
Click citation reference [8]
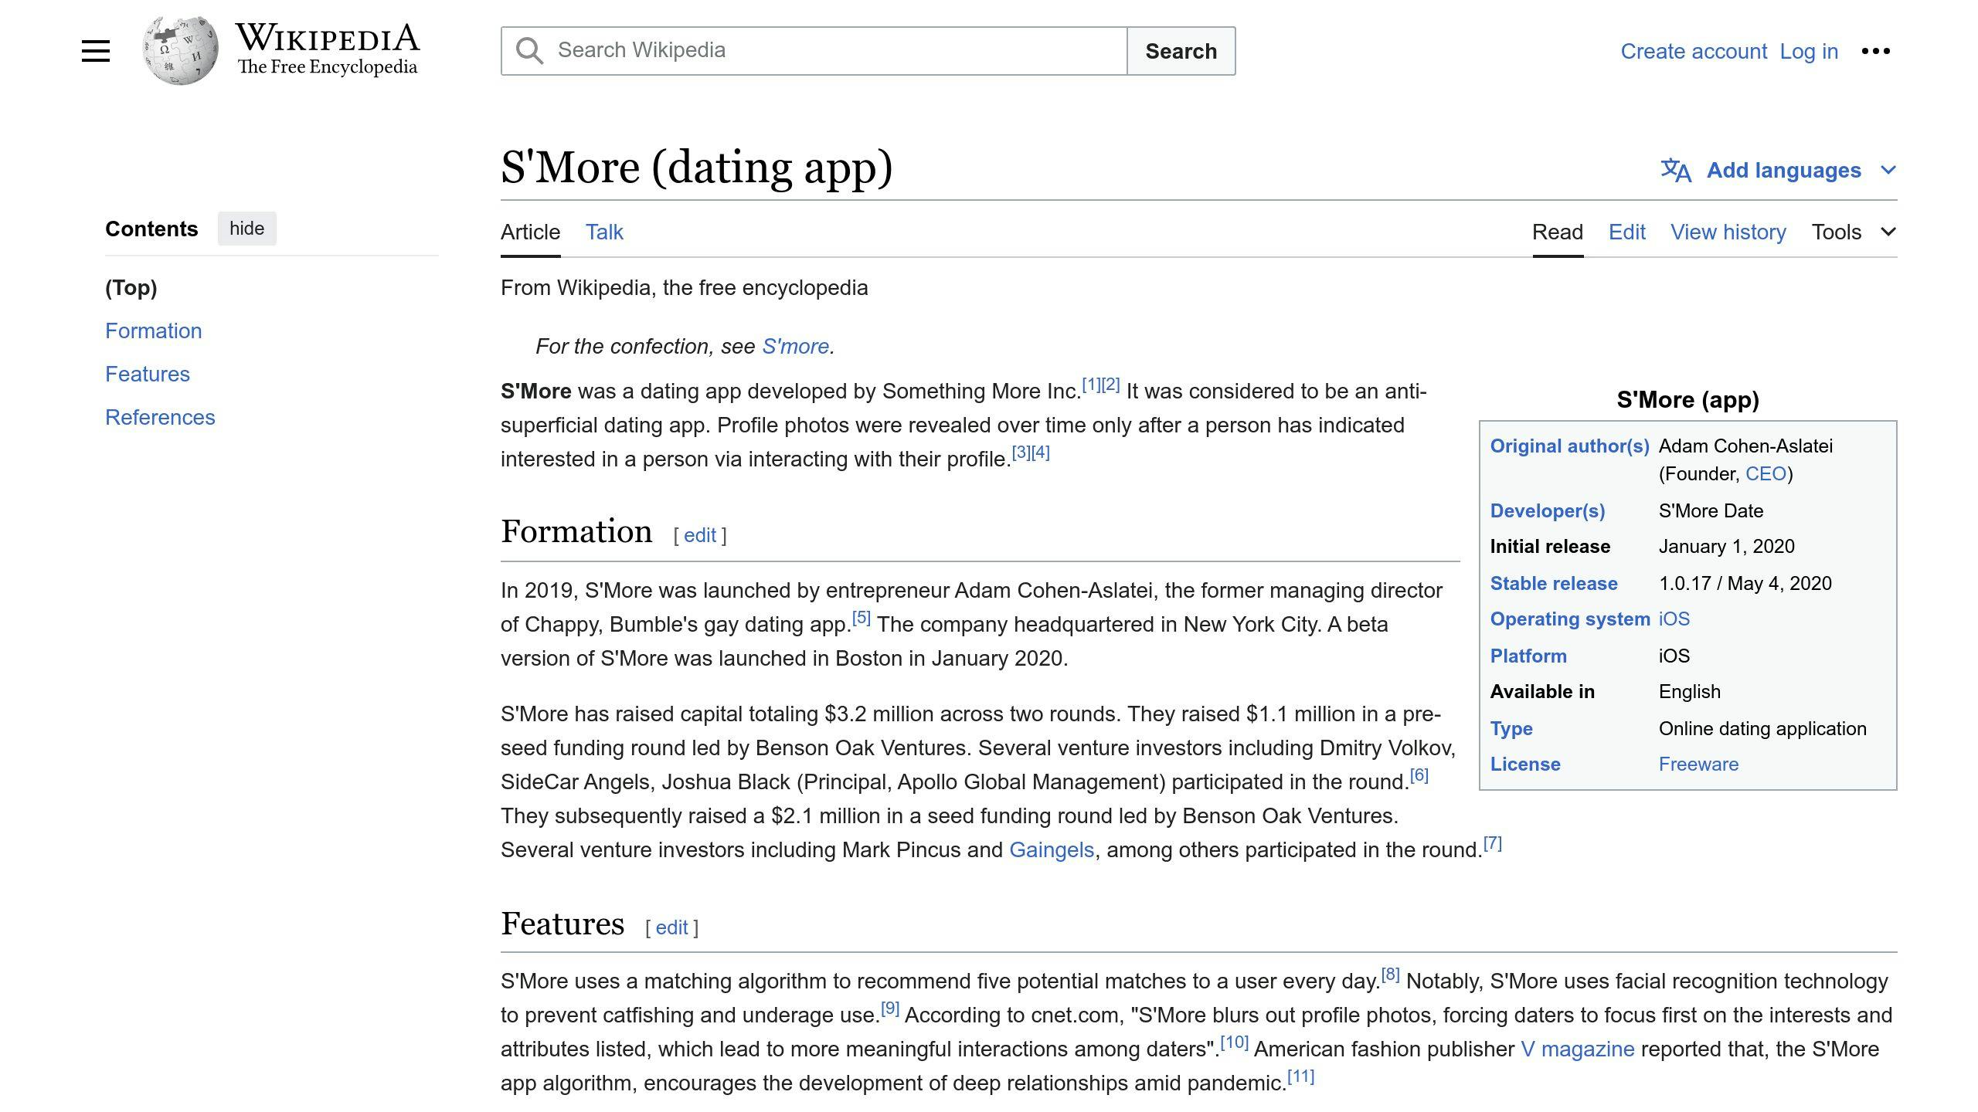(1391, 975)
